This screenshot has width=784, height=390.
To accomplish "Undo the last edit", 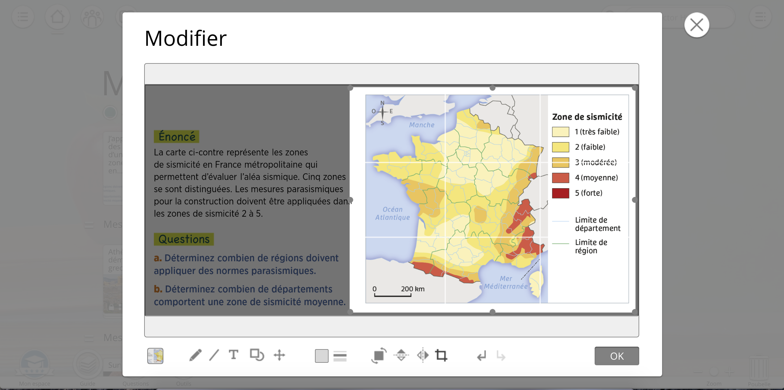I will tap(481, 356).
